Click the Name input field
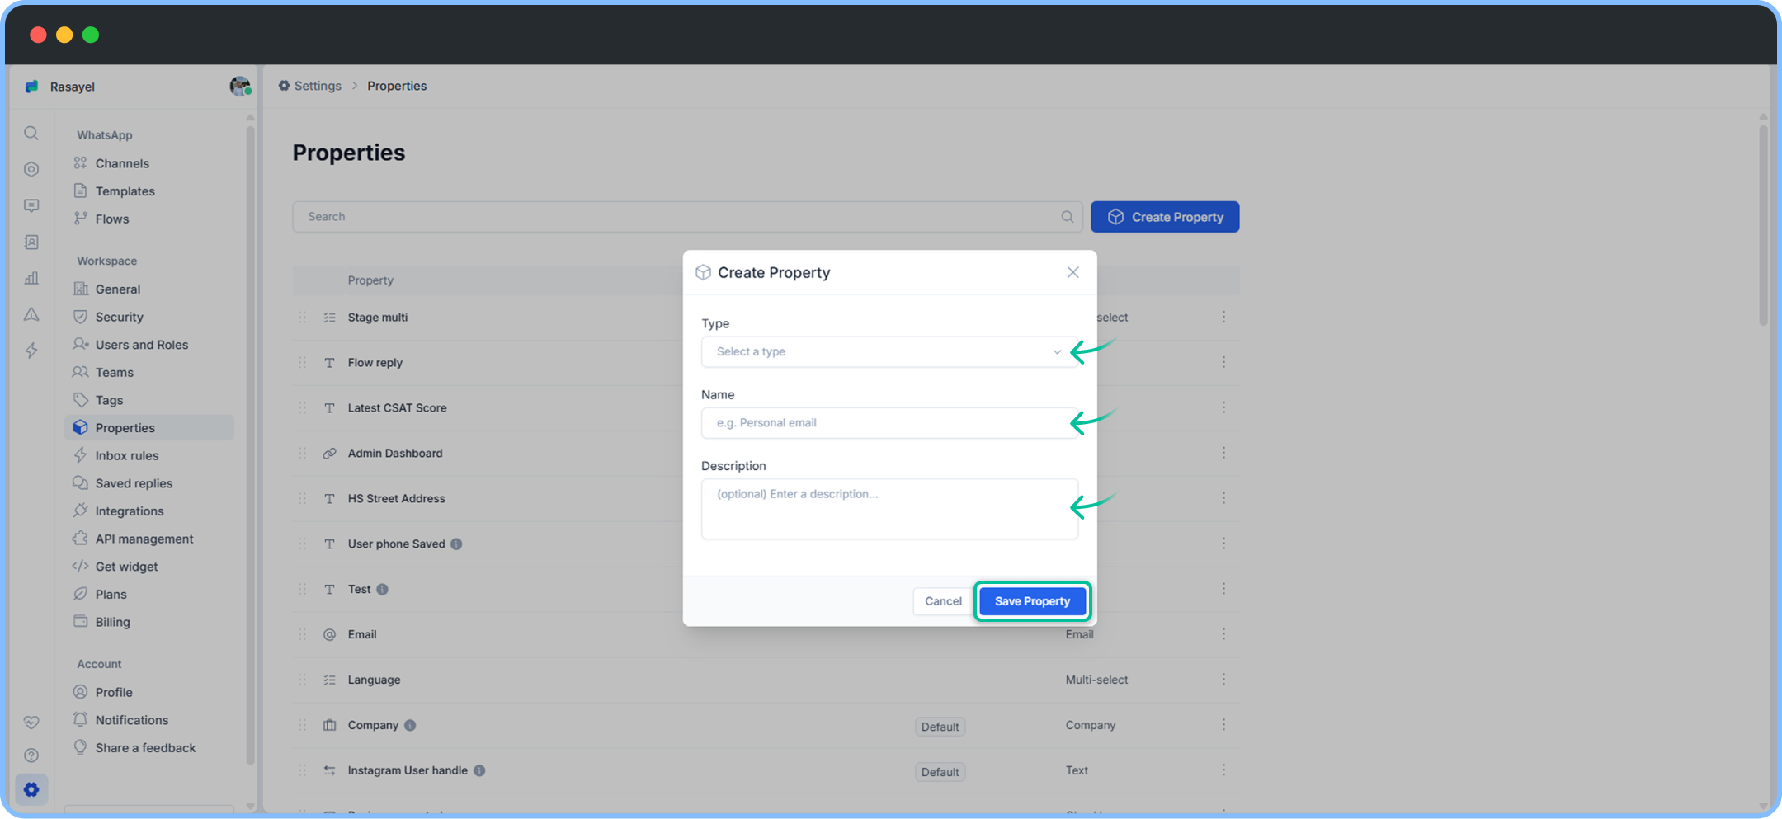 [889, 423]
